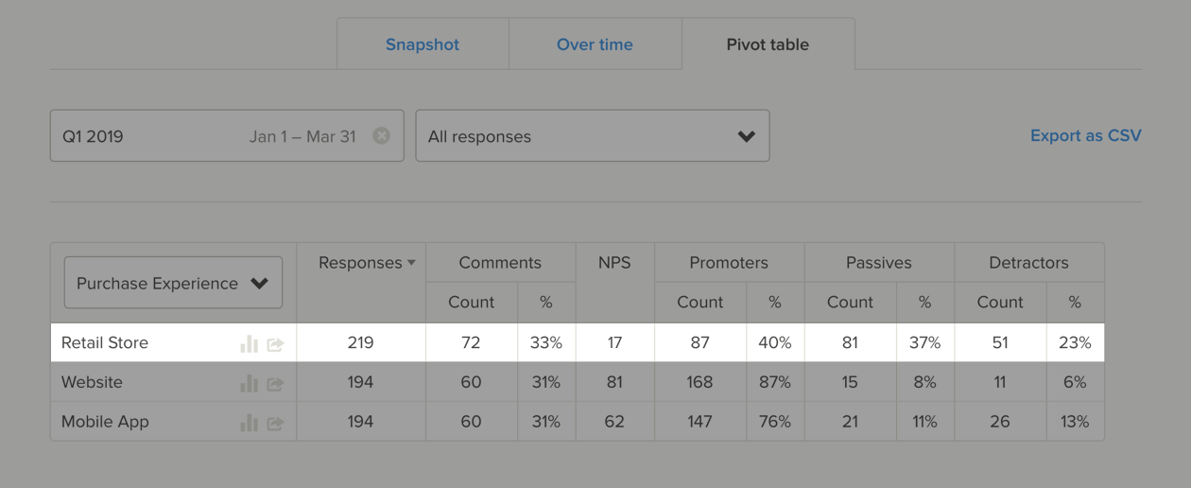Click chevron of Purchase Experience selector
Screen dimensions: 1191x488
[260, 284]
